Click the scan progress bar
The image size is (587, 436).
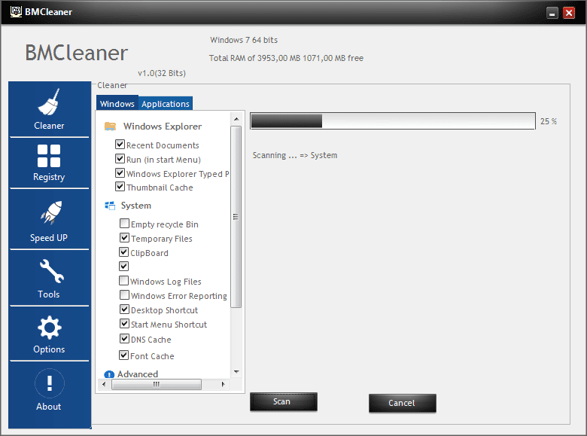[393, 121]
